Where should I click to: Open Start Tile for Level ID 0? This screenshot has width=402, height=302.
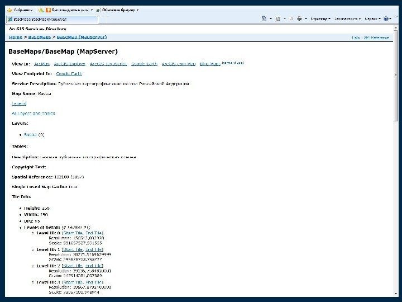coord(73,233)
